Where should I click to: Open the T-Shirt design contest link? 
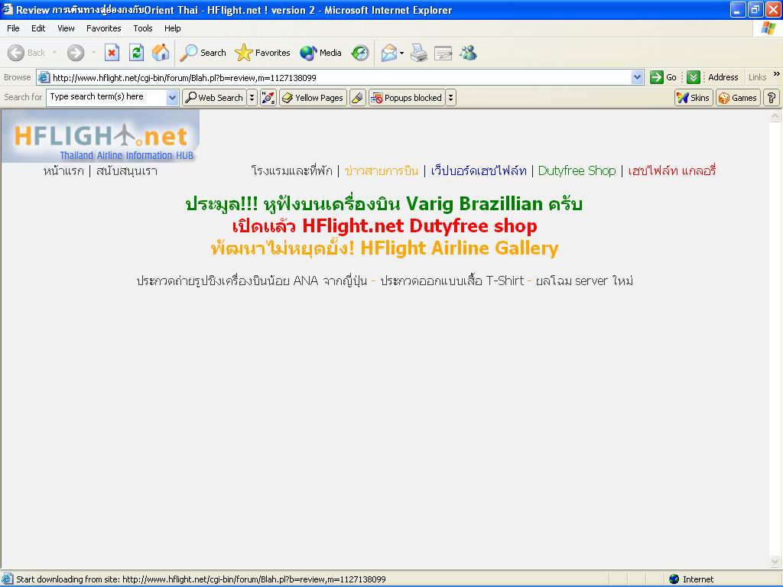click(452, 281)
